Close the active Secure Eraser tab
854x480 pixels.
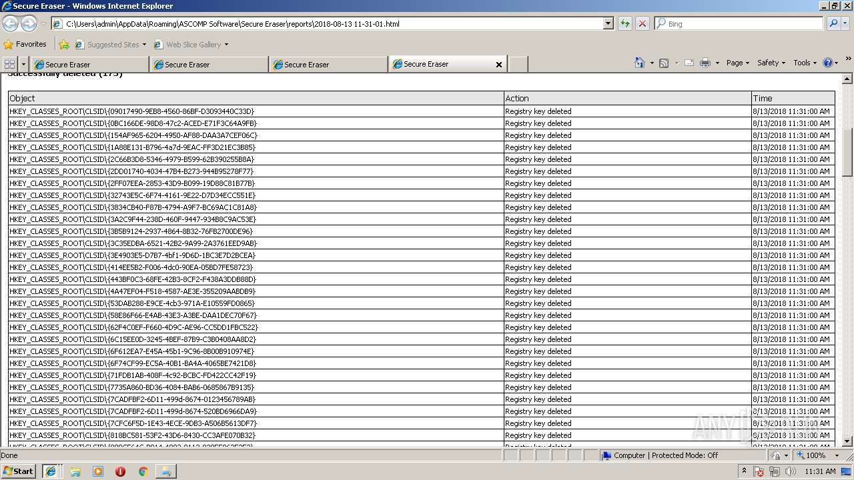pyautogui.click(x=498, y=65)
